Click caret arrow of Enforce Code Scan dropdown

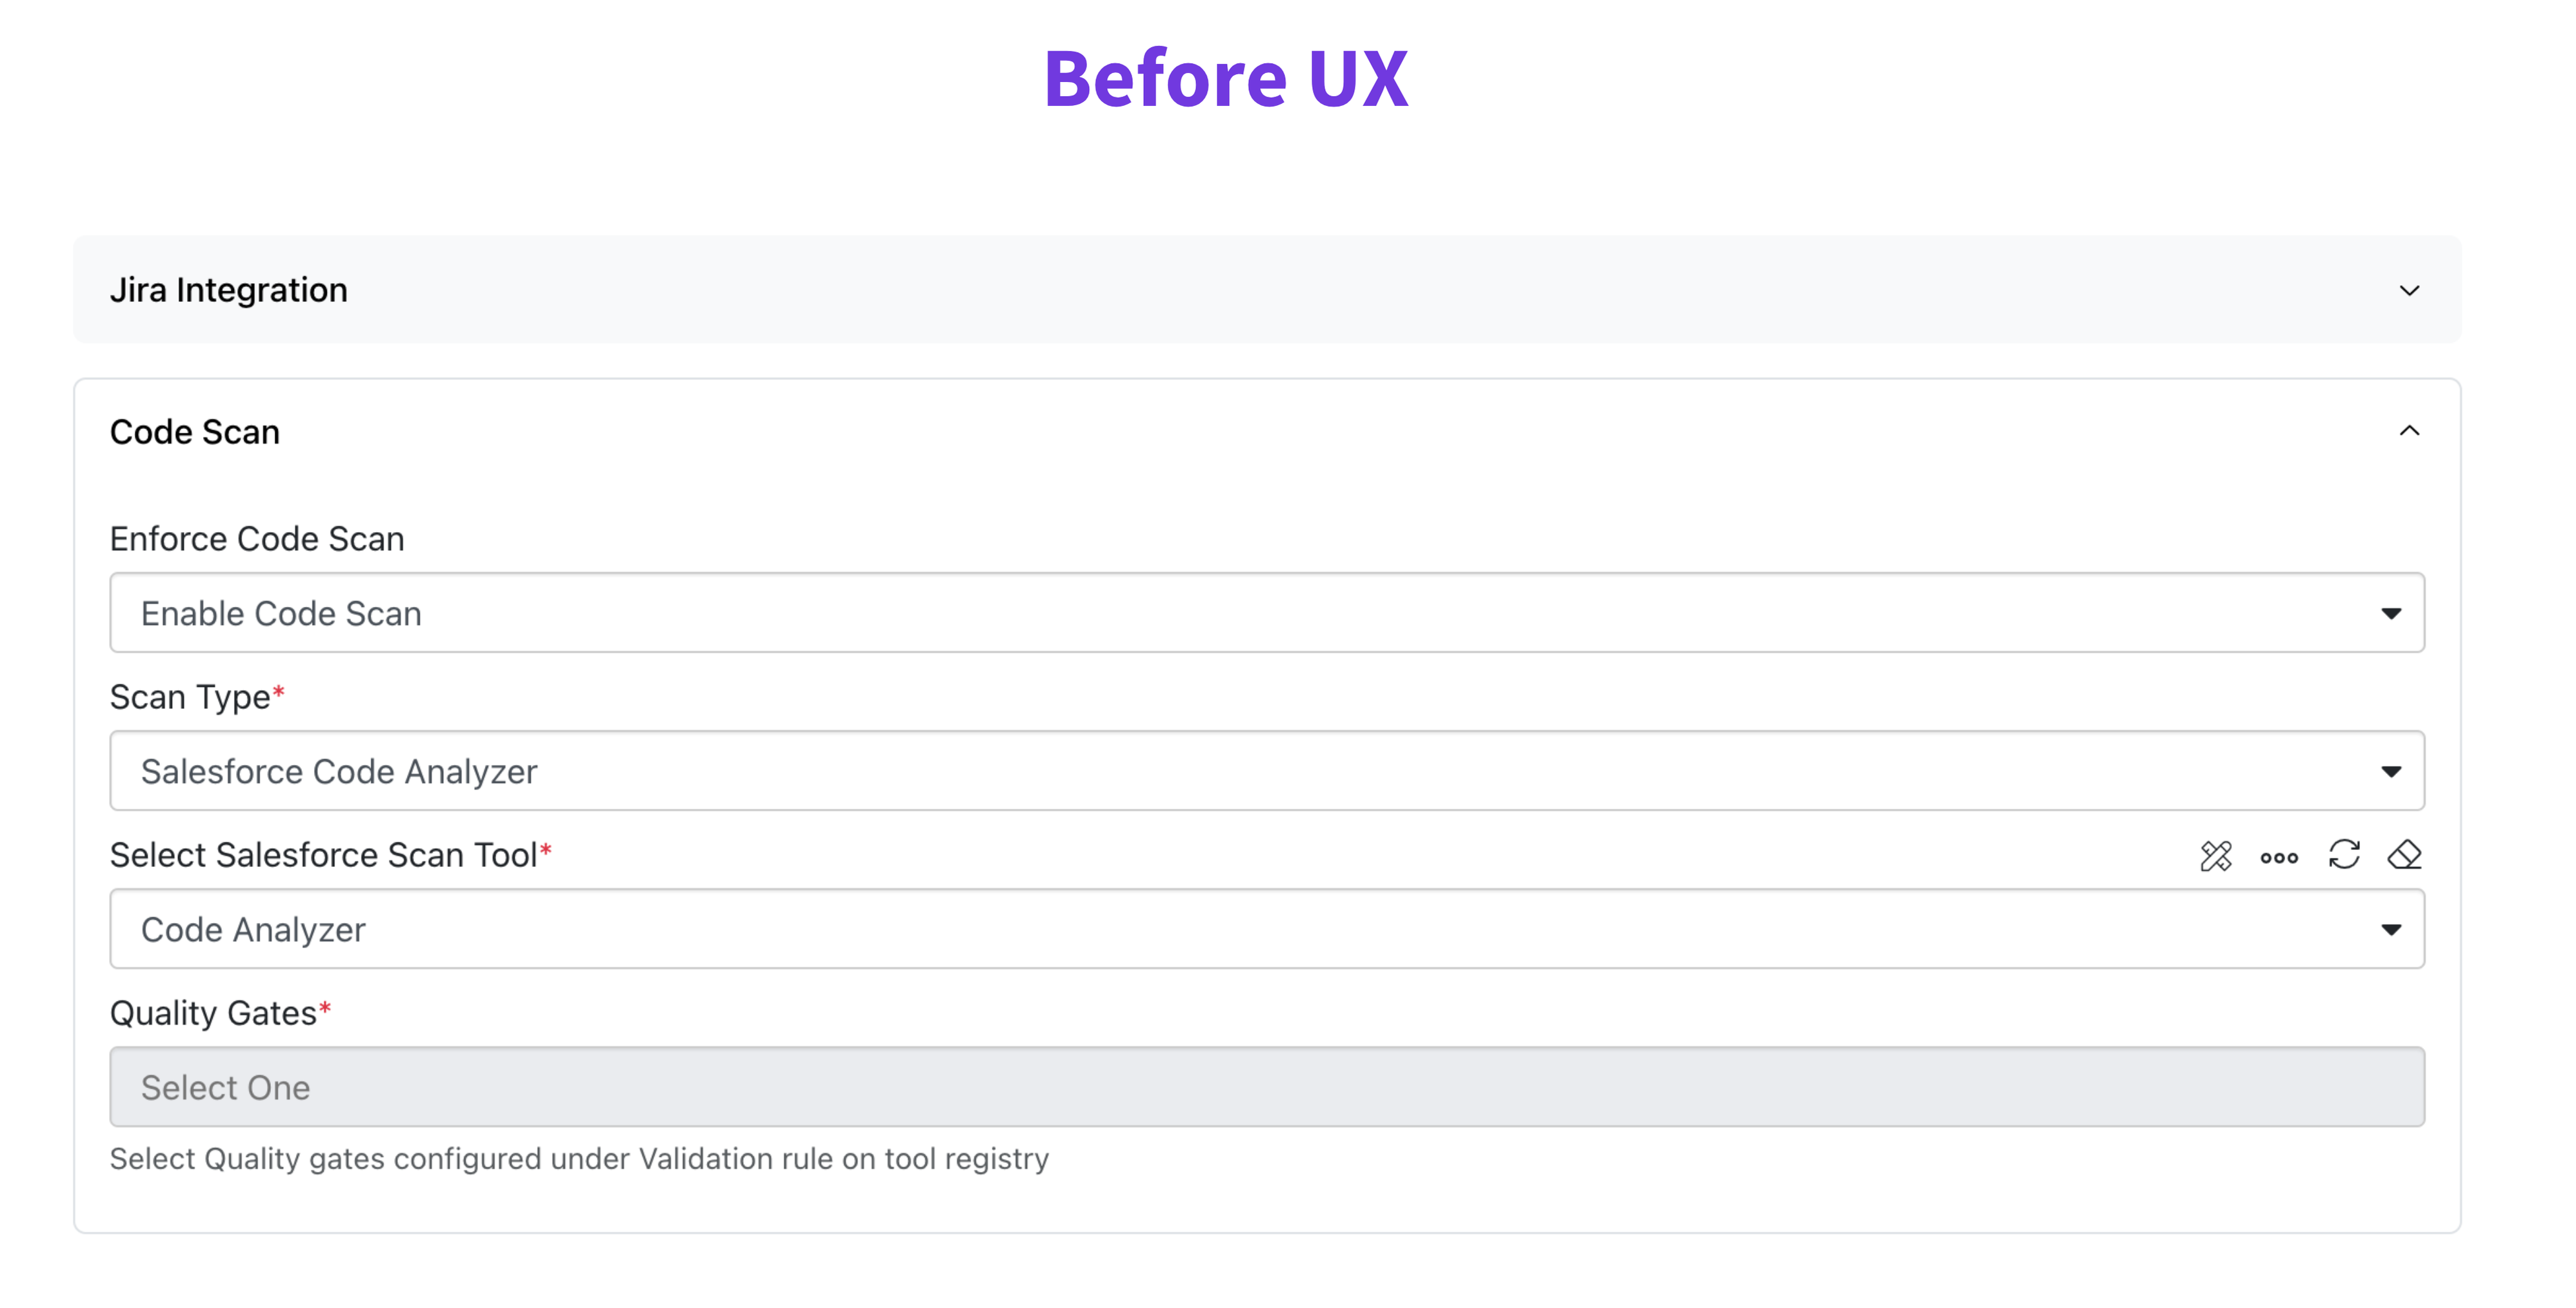pos(2391,614)
